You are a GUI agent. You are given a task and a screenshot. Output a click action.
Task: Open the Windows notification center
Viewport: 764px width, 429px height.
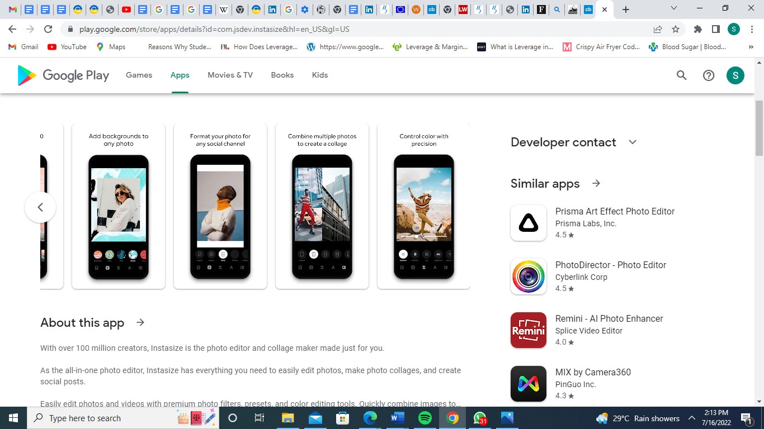click(x=746, y=418)
